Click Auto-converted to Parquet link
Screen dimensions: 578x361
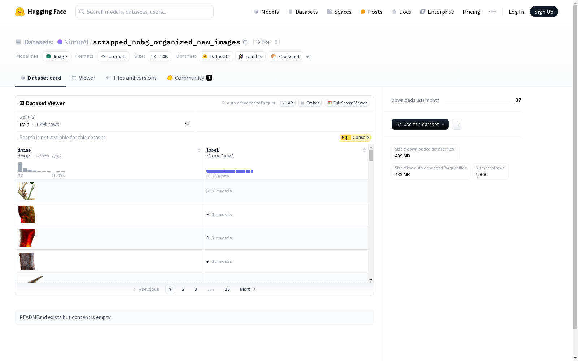(241, 103)
